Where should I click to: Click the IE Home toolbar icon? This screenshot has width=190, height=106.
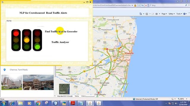[x=140, y=14]
